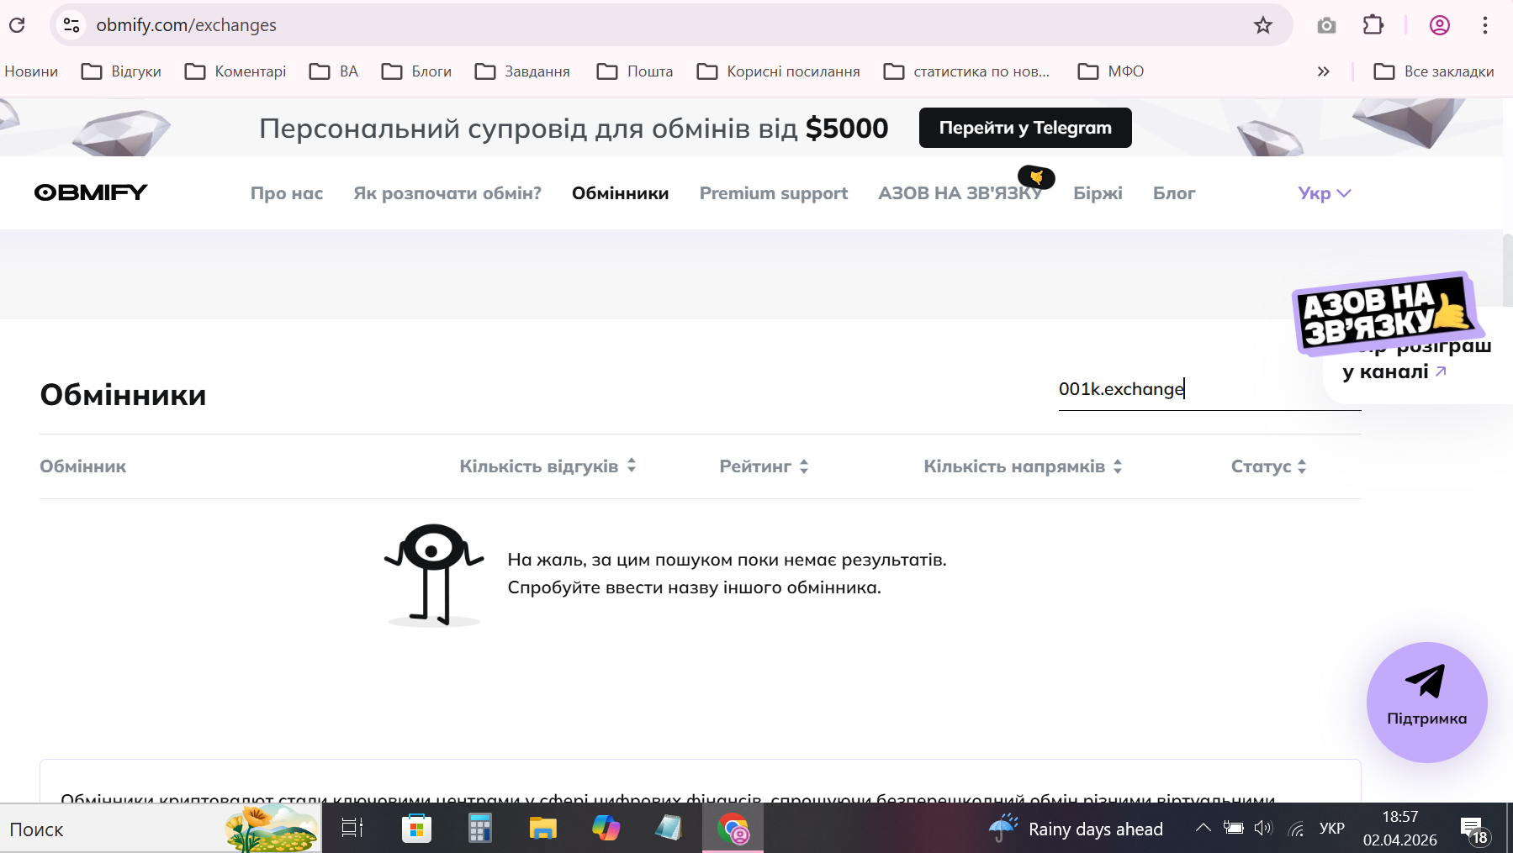Image resolution: width=1513 pixels, height=853 pixels.
Task: Open the Завдання bookmarks folder
Action: tap(522, 71)
